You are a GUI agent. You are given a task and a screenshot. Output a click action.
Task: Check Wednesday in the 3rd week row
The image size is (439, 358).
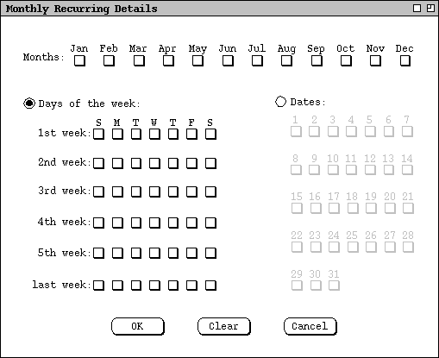pos(154,192)
